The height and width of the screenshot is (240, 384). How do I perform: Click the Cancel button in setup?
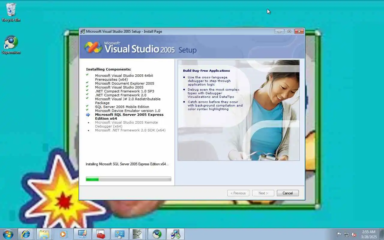[x=288, y=193]
